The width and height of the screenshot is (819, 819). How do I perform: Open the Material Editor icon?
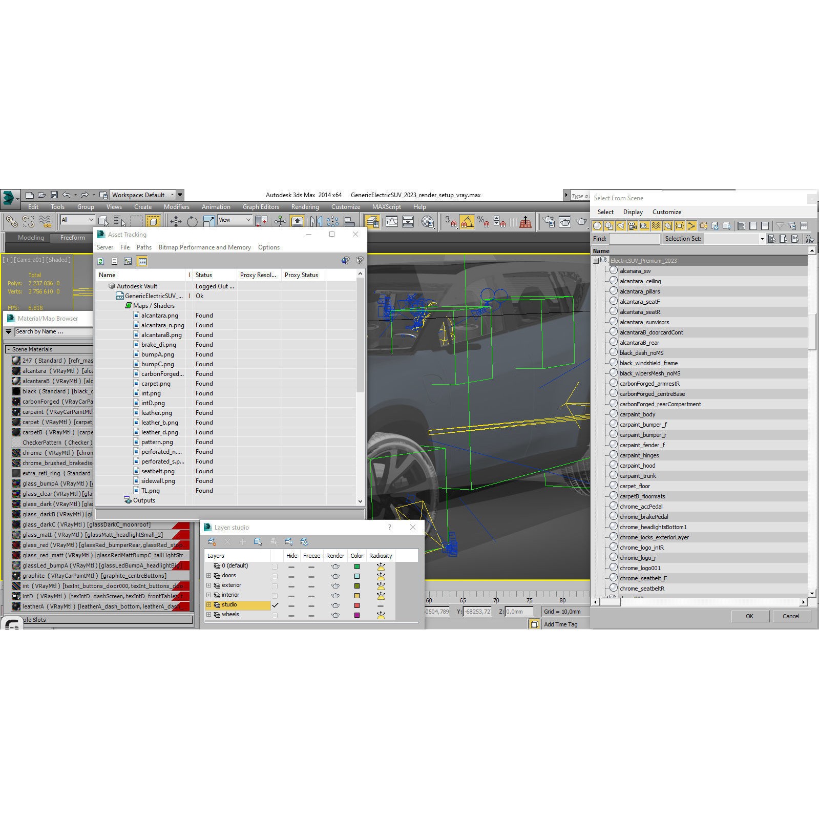click(427, 222)
